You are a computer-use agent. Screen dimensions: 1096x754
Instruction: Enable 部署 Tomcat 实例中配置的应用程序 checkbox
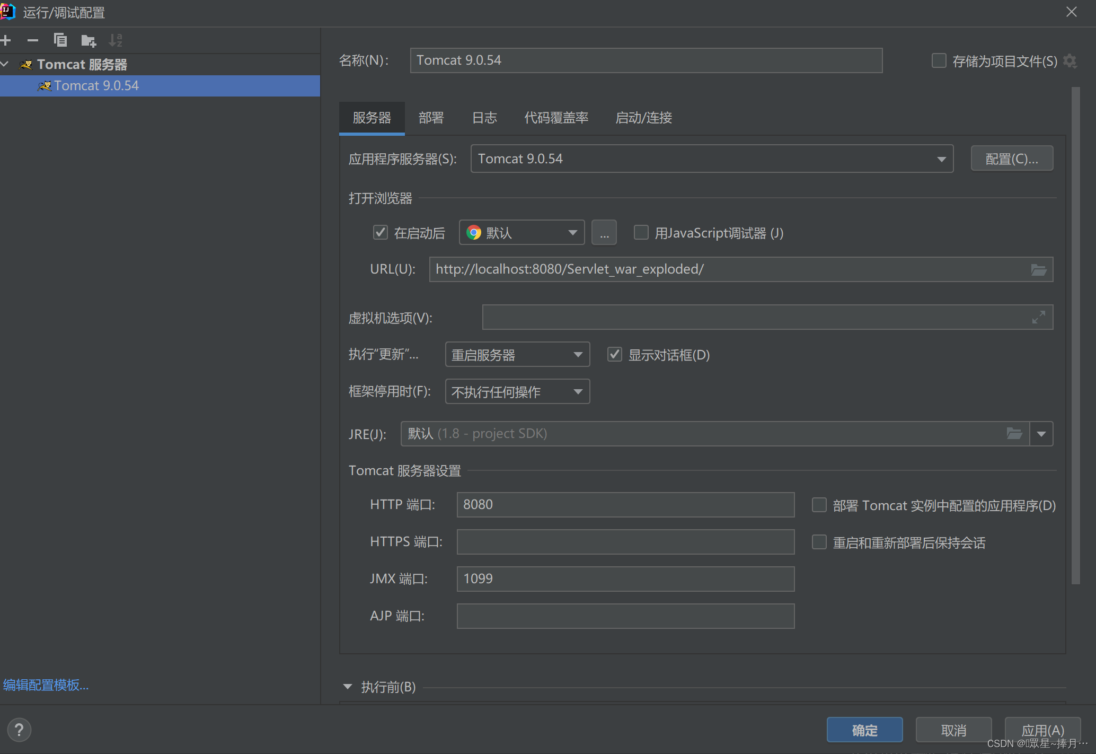819,505
